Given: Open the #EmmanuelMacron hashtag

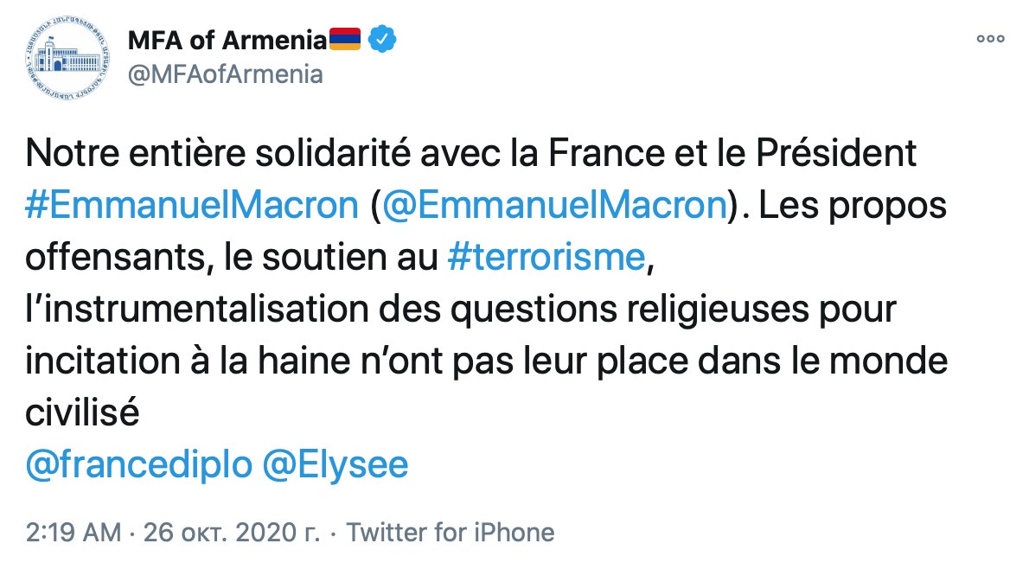Looking at the screenshot, I should pyautogui.click(x=191, y=206).
